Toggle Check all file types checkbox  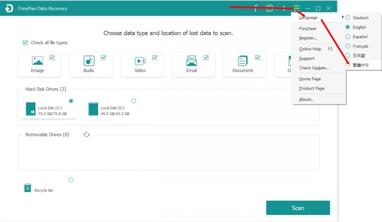(25, 43)
